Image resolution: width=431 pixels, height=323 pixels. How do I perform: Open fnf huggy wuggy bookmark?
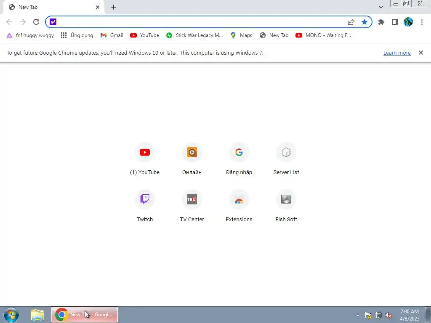tap(30, 35)
